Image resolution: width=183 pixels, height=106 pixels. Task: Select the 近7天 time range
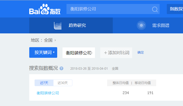(x=44, y=83)
